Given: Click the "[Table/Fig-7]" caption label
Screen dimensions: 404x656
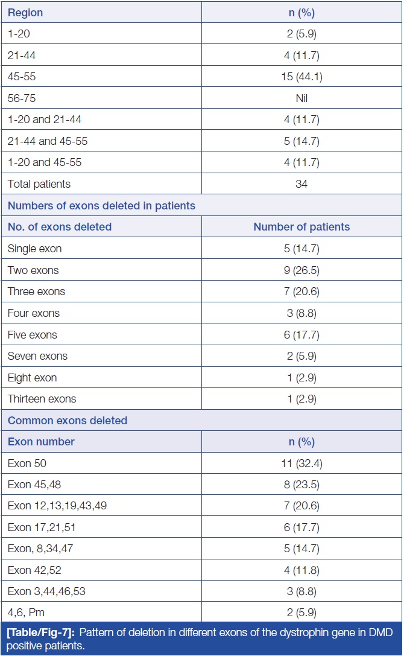Looking at the screenshot, I should [x=40, y=632].
